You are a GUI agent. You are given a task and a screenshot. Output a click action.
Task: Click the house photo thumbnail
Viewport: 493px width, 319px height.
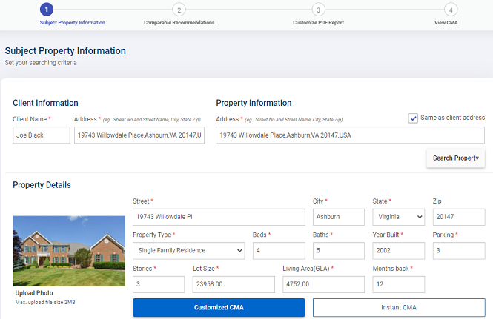point(69,251)
